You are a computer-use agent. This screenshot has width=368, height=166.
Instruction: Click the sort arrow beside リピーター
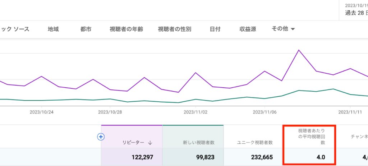pyautogui.click(x=150, y=143)
